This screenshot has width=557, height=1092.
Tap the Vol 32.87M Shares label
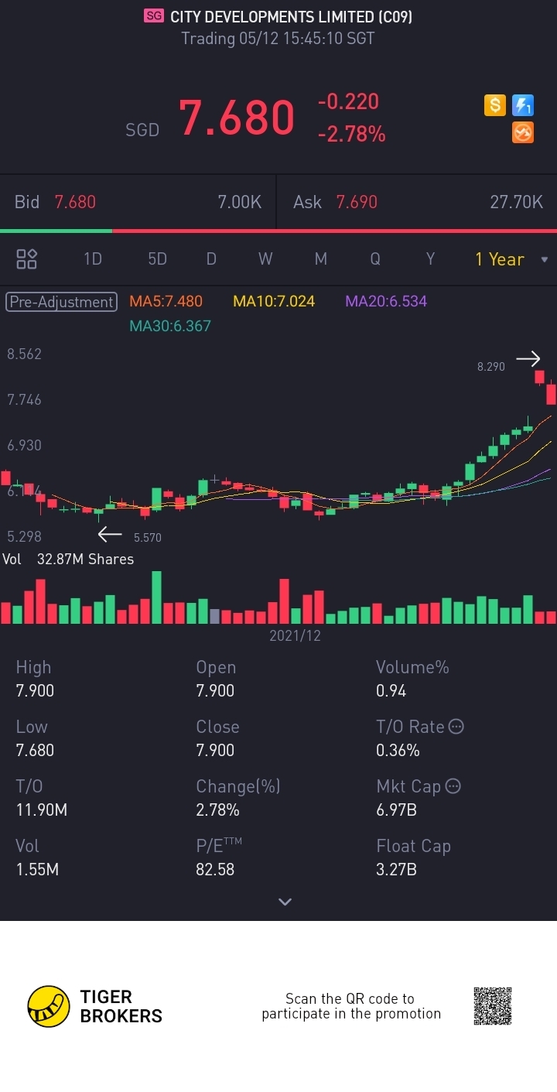click(x=68, y=559)
